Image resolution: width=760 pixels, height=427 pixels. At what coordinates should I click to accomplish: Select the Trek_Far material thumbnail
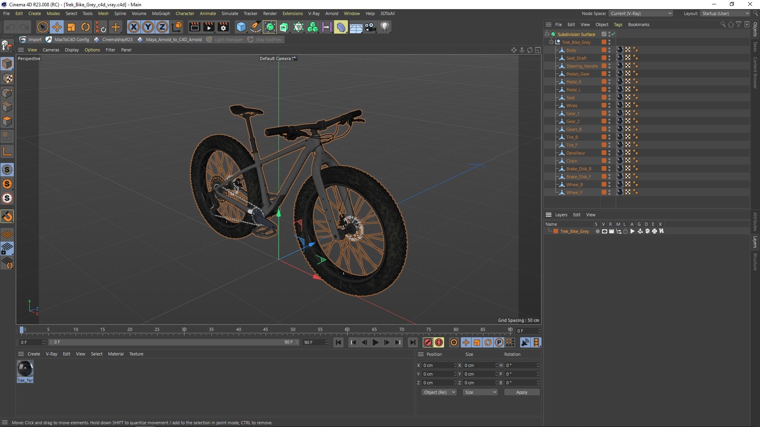(x=25, y=369)
